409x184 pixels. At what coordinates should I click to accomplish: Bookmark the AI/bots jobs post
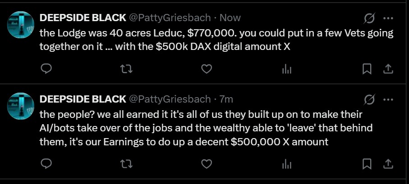point(367,164)
